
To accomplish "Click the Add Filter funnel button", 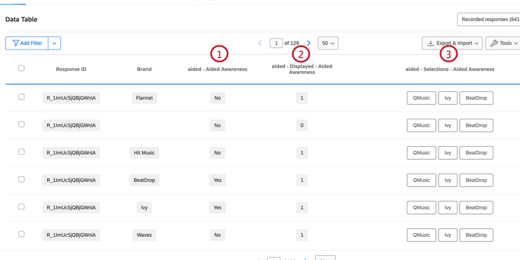I will pos(27,43).
